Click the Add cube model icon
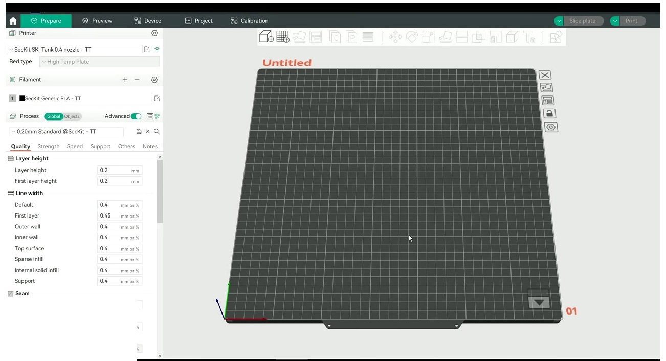 (266, 37)
